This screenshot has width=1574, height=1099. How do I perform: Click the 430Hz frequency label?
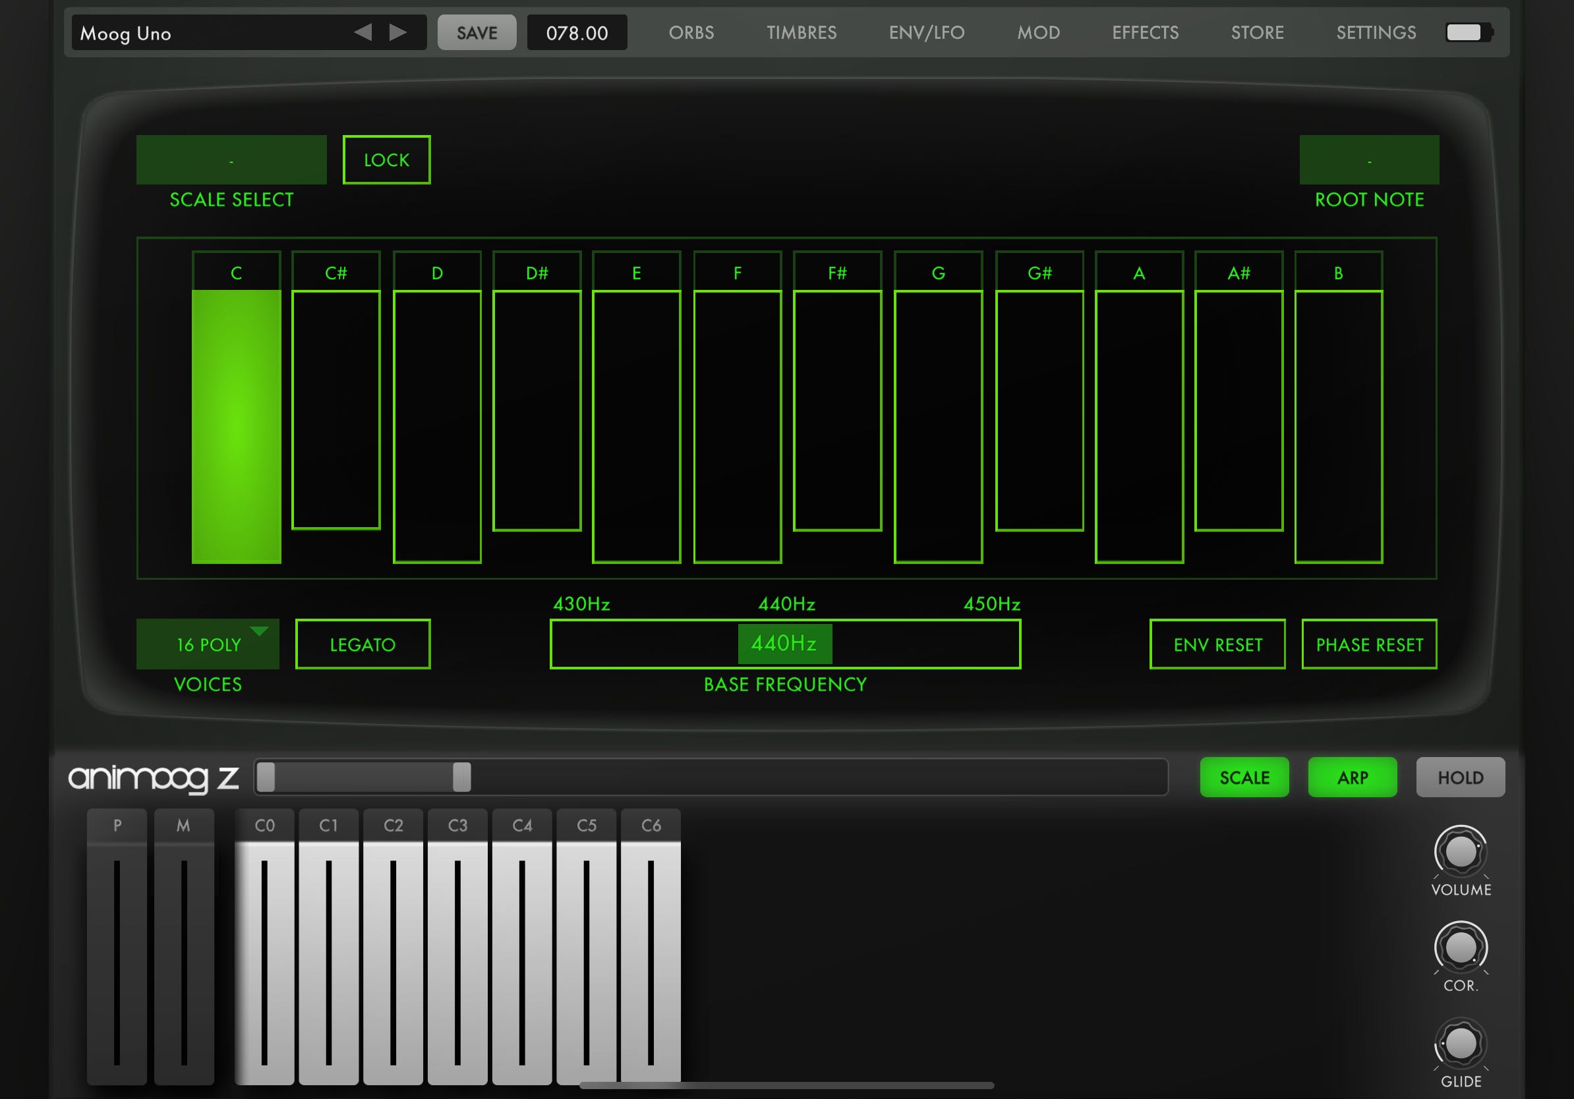[581, 604]
